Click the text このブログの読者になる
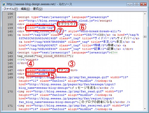149x113 pixels. pos(95,102)
